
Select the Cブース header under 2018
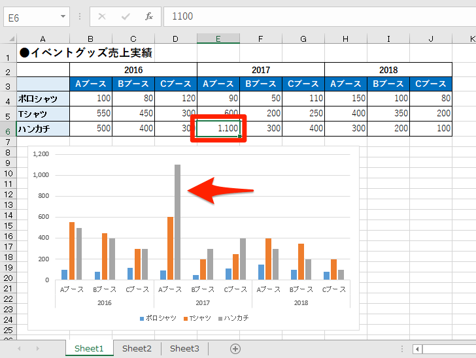[x=431, y=84]
